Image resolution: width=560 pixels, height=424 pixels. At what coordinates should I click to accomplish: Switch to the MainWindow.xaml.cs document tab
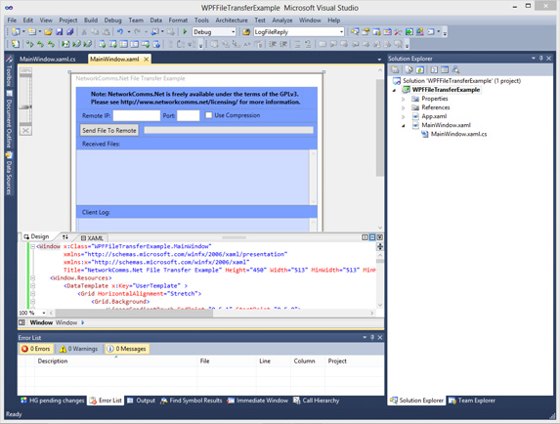point(48,60)
